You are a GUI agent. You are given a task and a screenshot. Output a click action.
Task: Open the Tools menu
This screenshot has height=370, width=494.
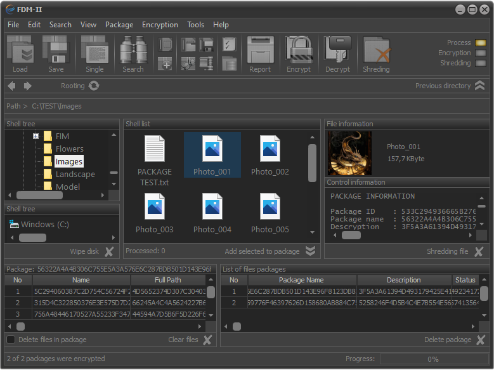coord(195,25)
